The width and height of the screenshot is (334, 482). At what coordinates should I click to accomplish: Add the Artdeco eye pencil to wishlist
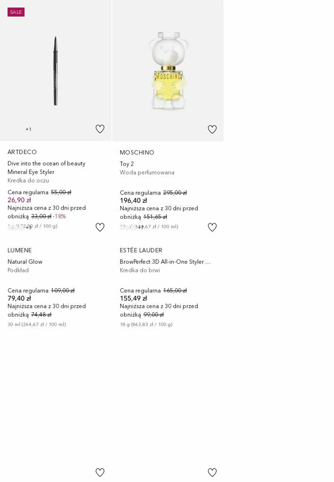pos(100,129)
